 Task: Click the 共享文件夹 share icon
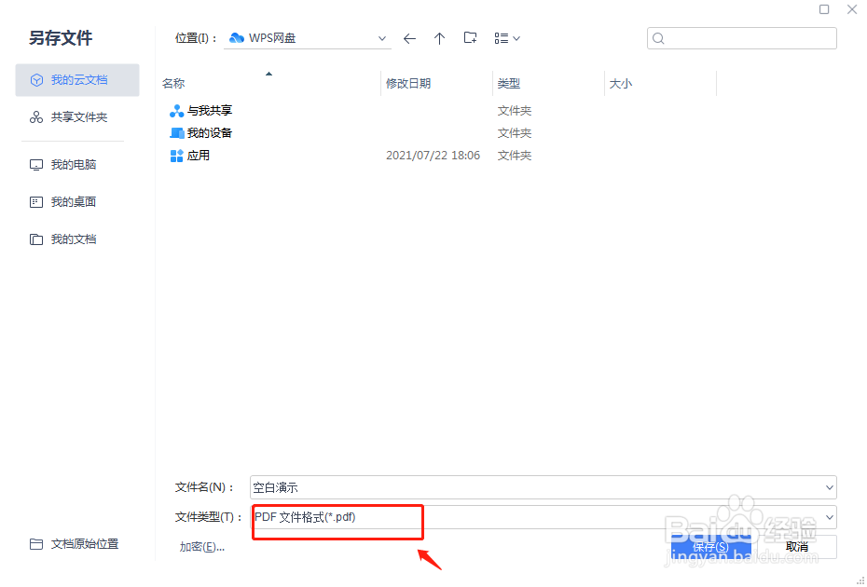(36, 117)
